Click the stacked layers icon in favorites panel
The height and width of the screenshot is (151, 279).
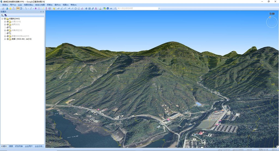tap(6, 15)
